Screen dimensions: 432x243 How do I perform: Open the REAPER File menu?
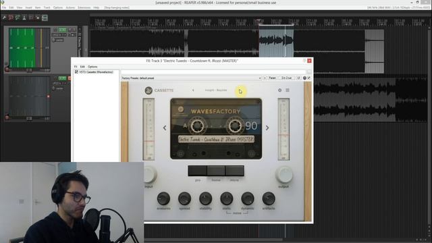click(4, 7)
